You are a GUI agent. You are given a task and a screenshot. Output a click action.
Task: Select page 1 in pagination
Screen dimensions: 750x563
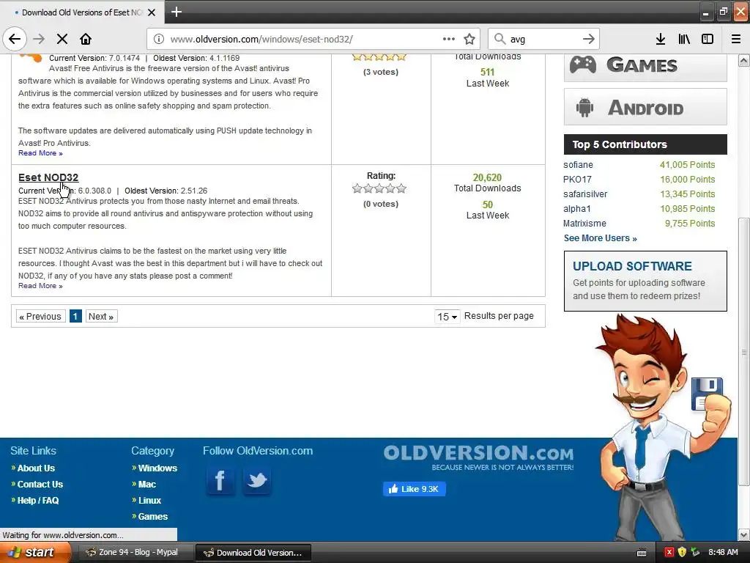(x=75, y=317)
